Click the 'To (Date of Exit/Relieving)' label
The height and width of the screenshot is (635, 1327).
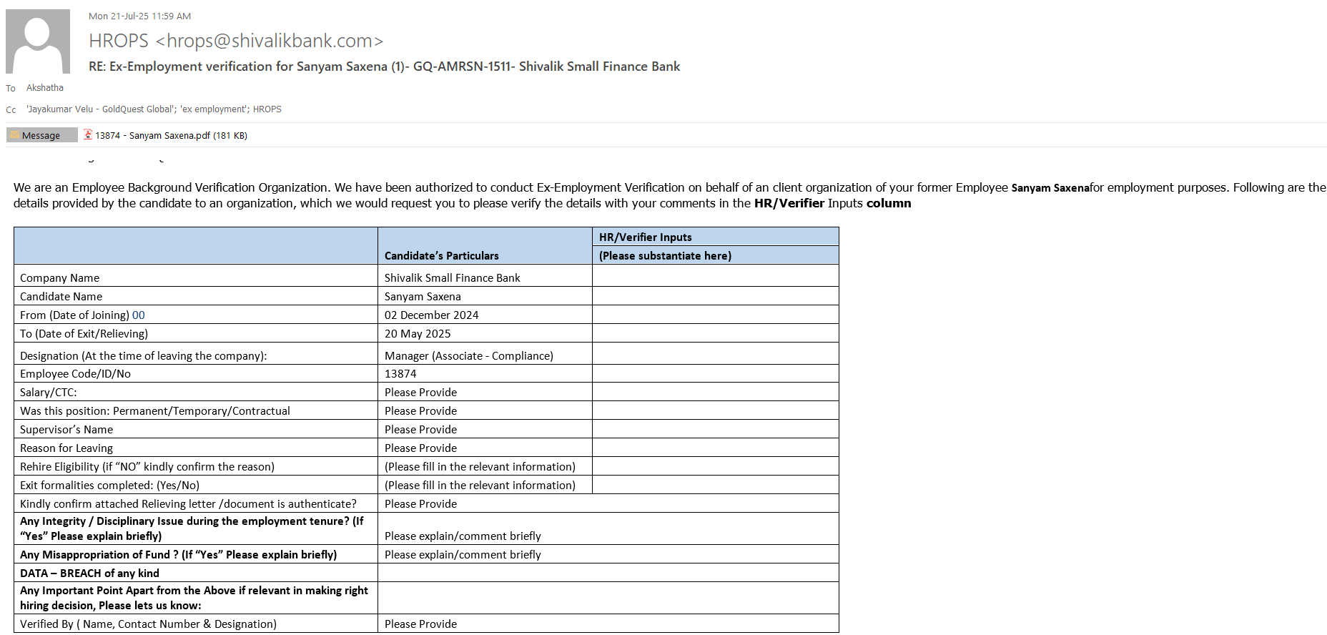(x=84, y=333)
